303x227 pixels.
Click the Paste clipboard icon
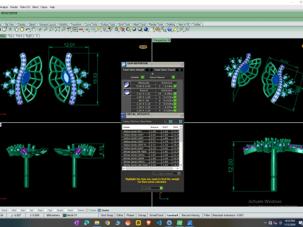(22, 30)
